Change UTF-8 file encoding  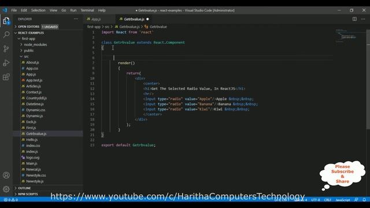pos(316,200)
